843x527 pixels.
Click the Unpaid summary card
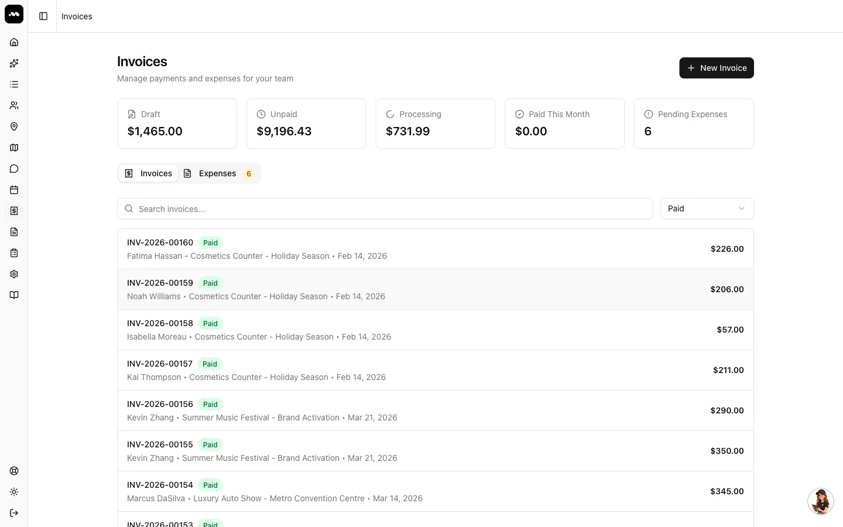click(306, 124)
